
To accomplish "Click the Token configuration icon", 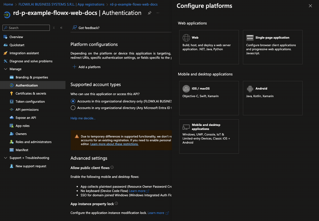I will [11, 102].
